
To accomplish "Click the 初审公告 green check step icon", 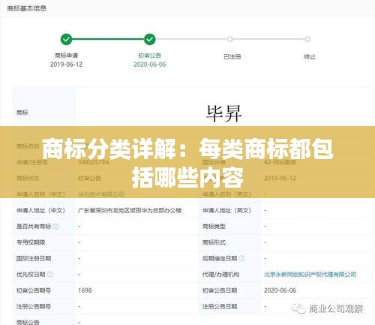I will coord(149,39).
